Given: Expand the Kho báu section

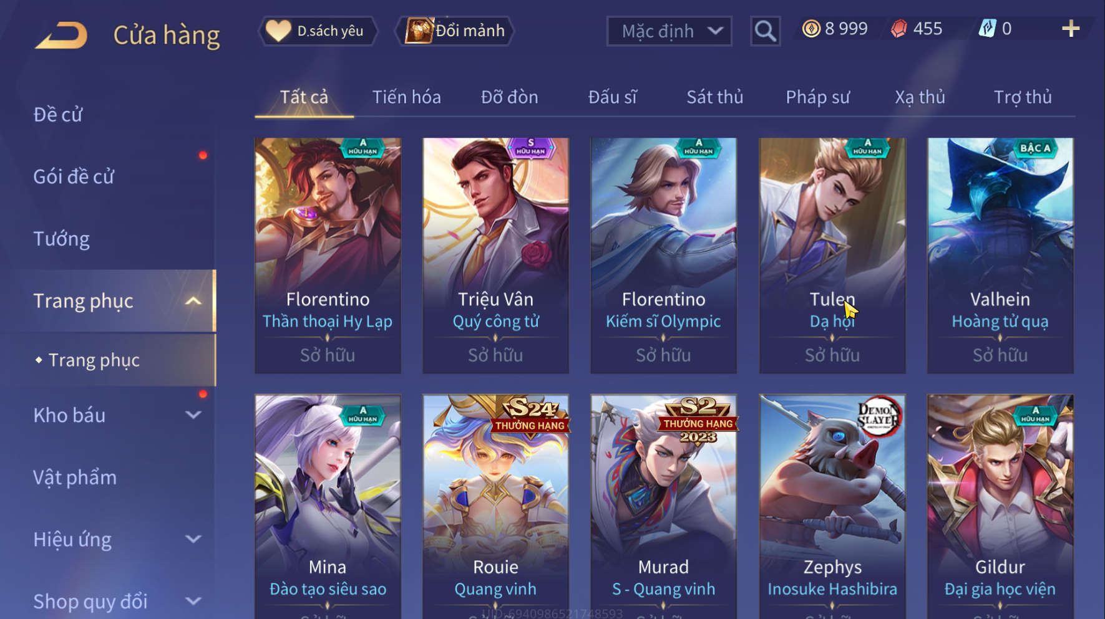Looking at the screenshot, I should 194,415.
